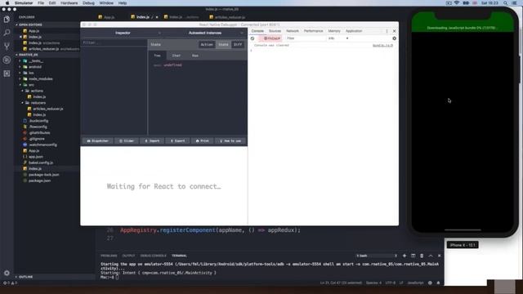Open articles_reducer.js under reducers folder
The width and height of the screenshot is (523, 294).
(x=47, y=109)
